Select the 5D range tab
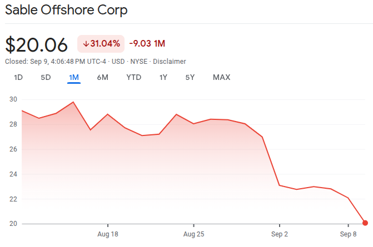This screenshot has width=373, height=247. pyautogui.click(x=46, y=77)
